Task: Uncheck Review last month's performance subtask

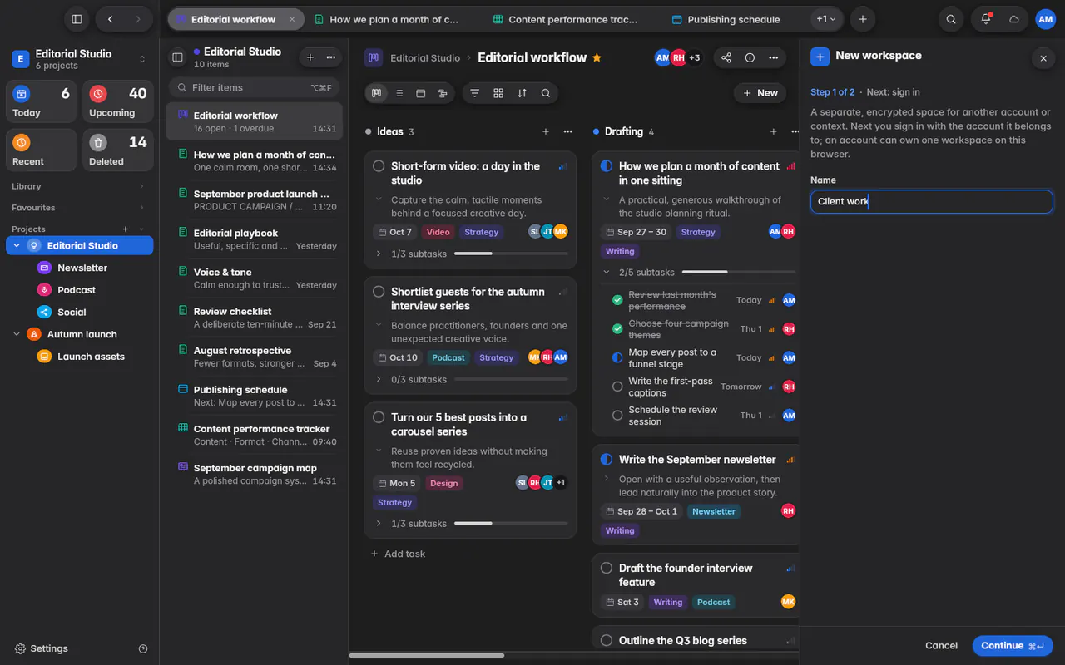Action: pos(617,300)
